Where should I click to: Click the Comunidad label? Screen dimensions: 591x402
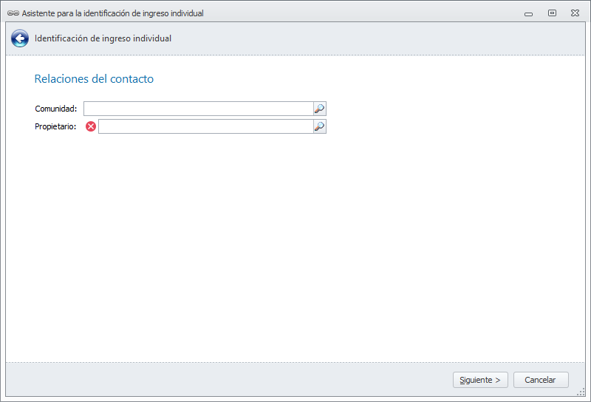tap(55, 109)
